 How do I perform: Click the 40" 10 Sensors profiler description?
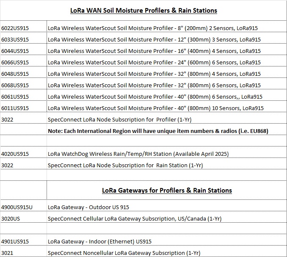[156, 108]
